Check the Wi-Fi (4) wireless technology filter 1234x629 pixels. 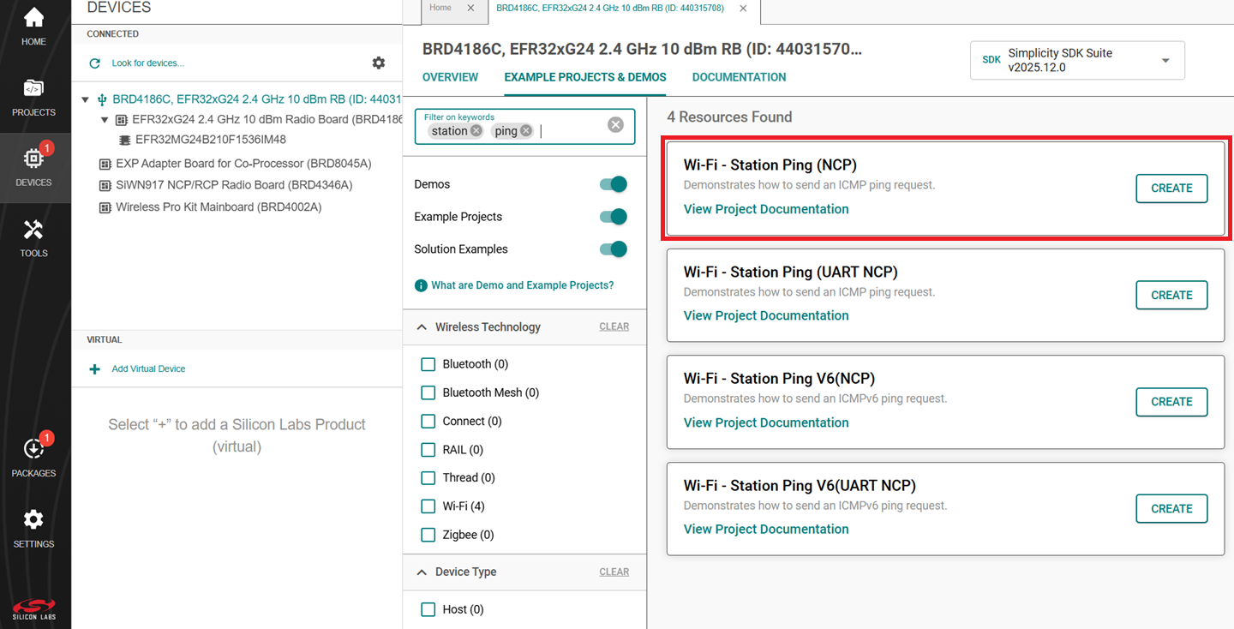428,506
